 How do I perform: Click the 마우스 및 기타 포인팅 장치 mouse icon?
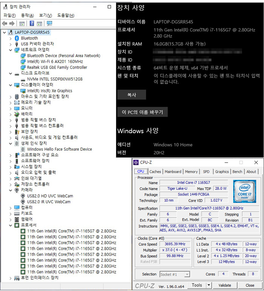(x=17, y=97)
